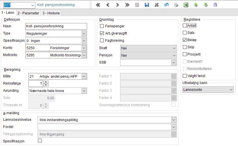Open Konto dropdown showing Forsikringer
Viewport: 238px width, 147px height.
[x=84, y=48]
